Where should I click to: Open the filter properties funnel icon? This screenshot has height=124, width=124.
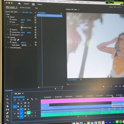click(x=56, y=89)
